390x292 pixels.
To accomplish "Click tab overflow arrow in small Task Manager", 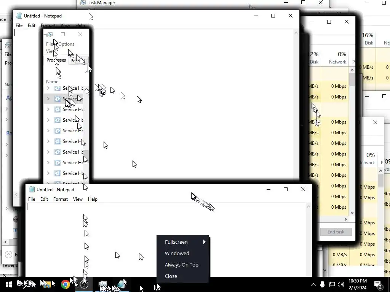I will tap(85, 60).
